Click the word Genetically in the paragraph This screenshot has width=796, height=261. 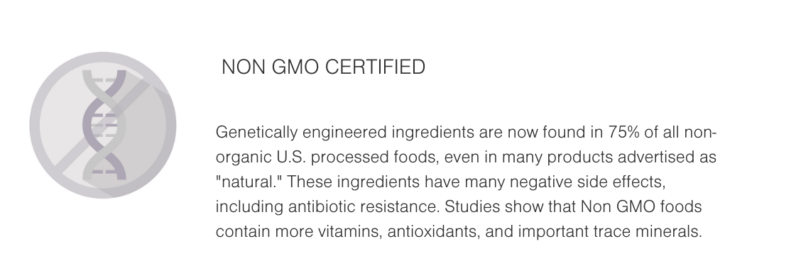point(256,133)
